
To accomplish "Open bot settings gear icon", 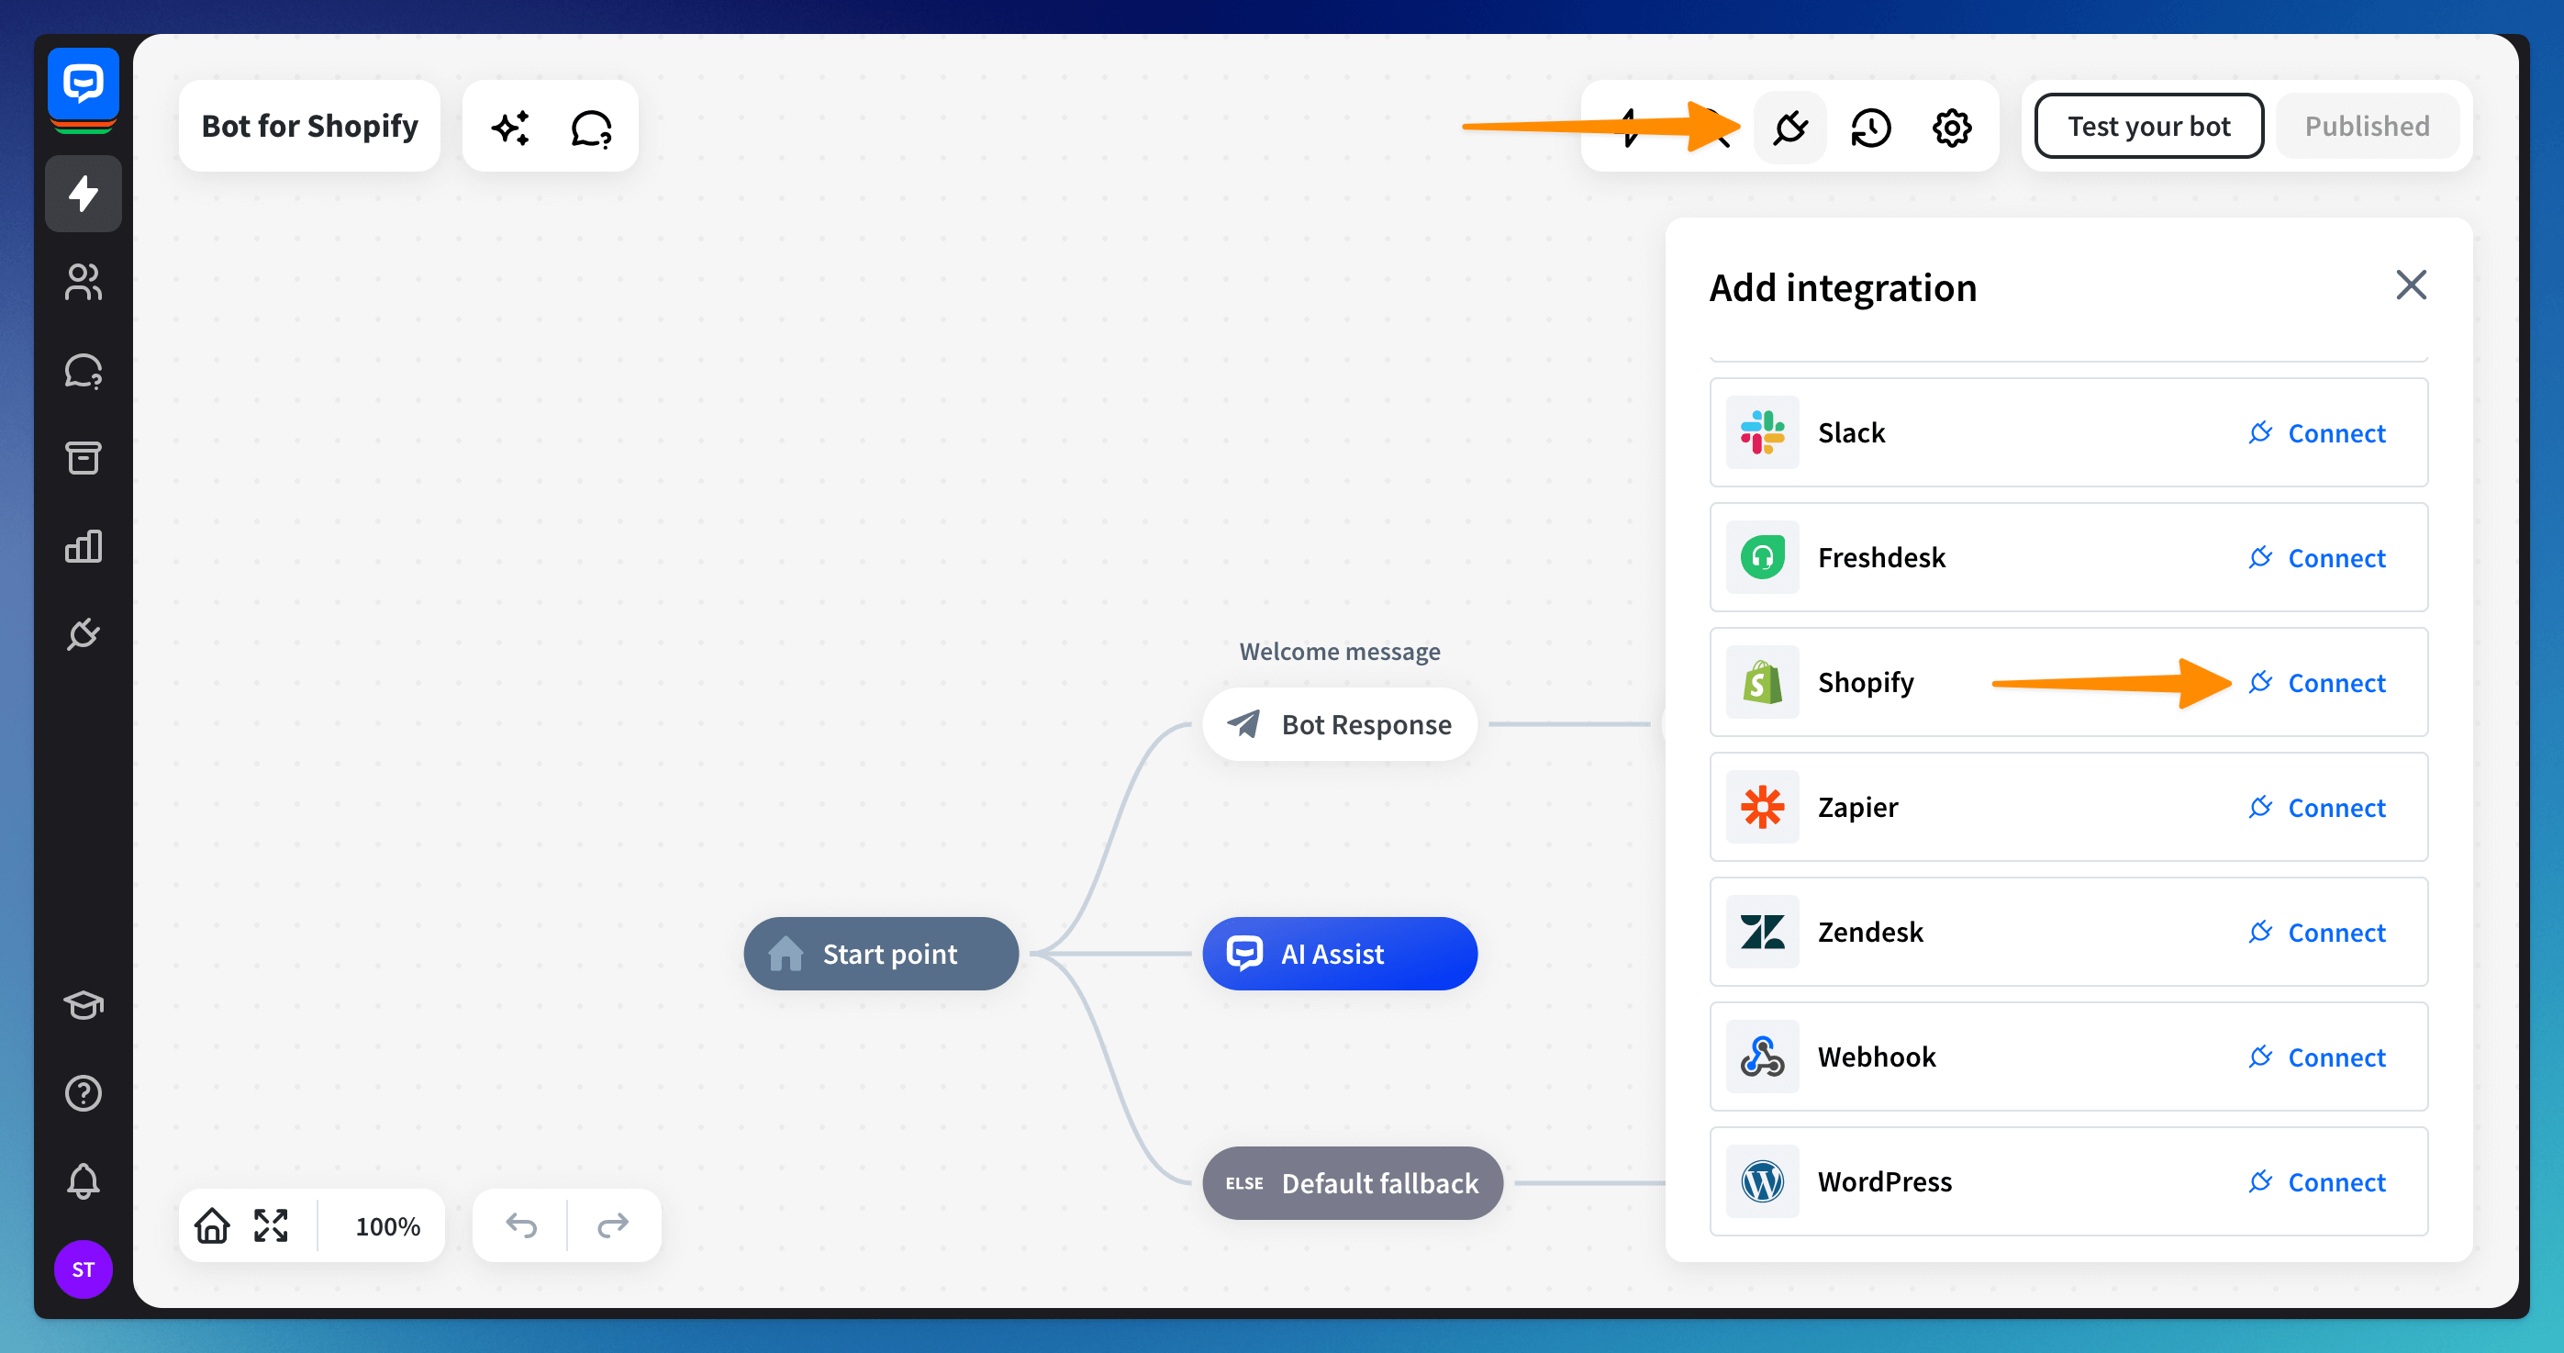I will [1951, 128].
